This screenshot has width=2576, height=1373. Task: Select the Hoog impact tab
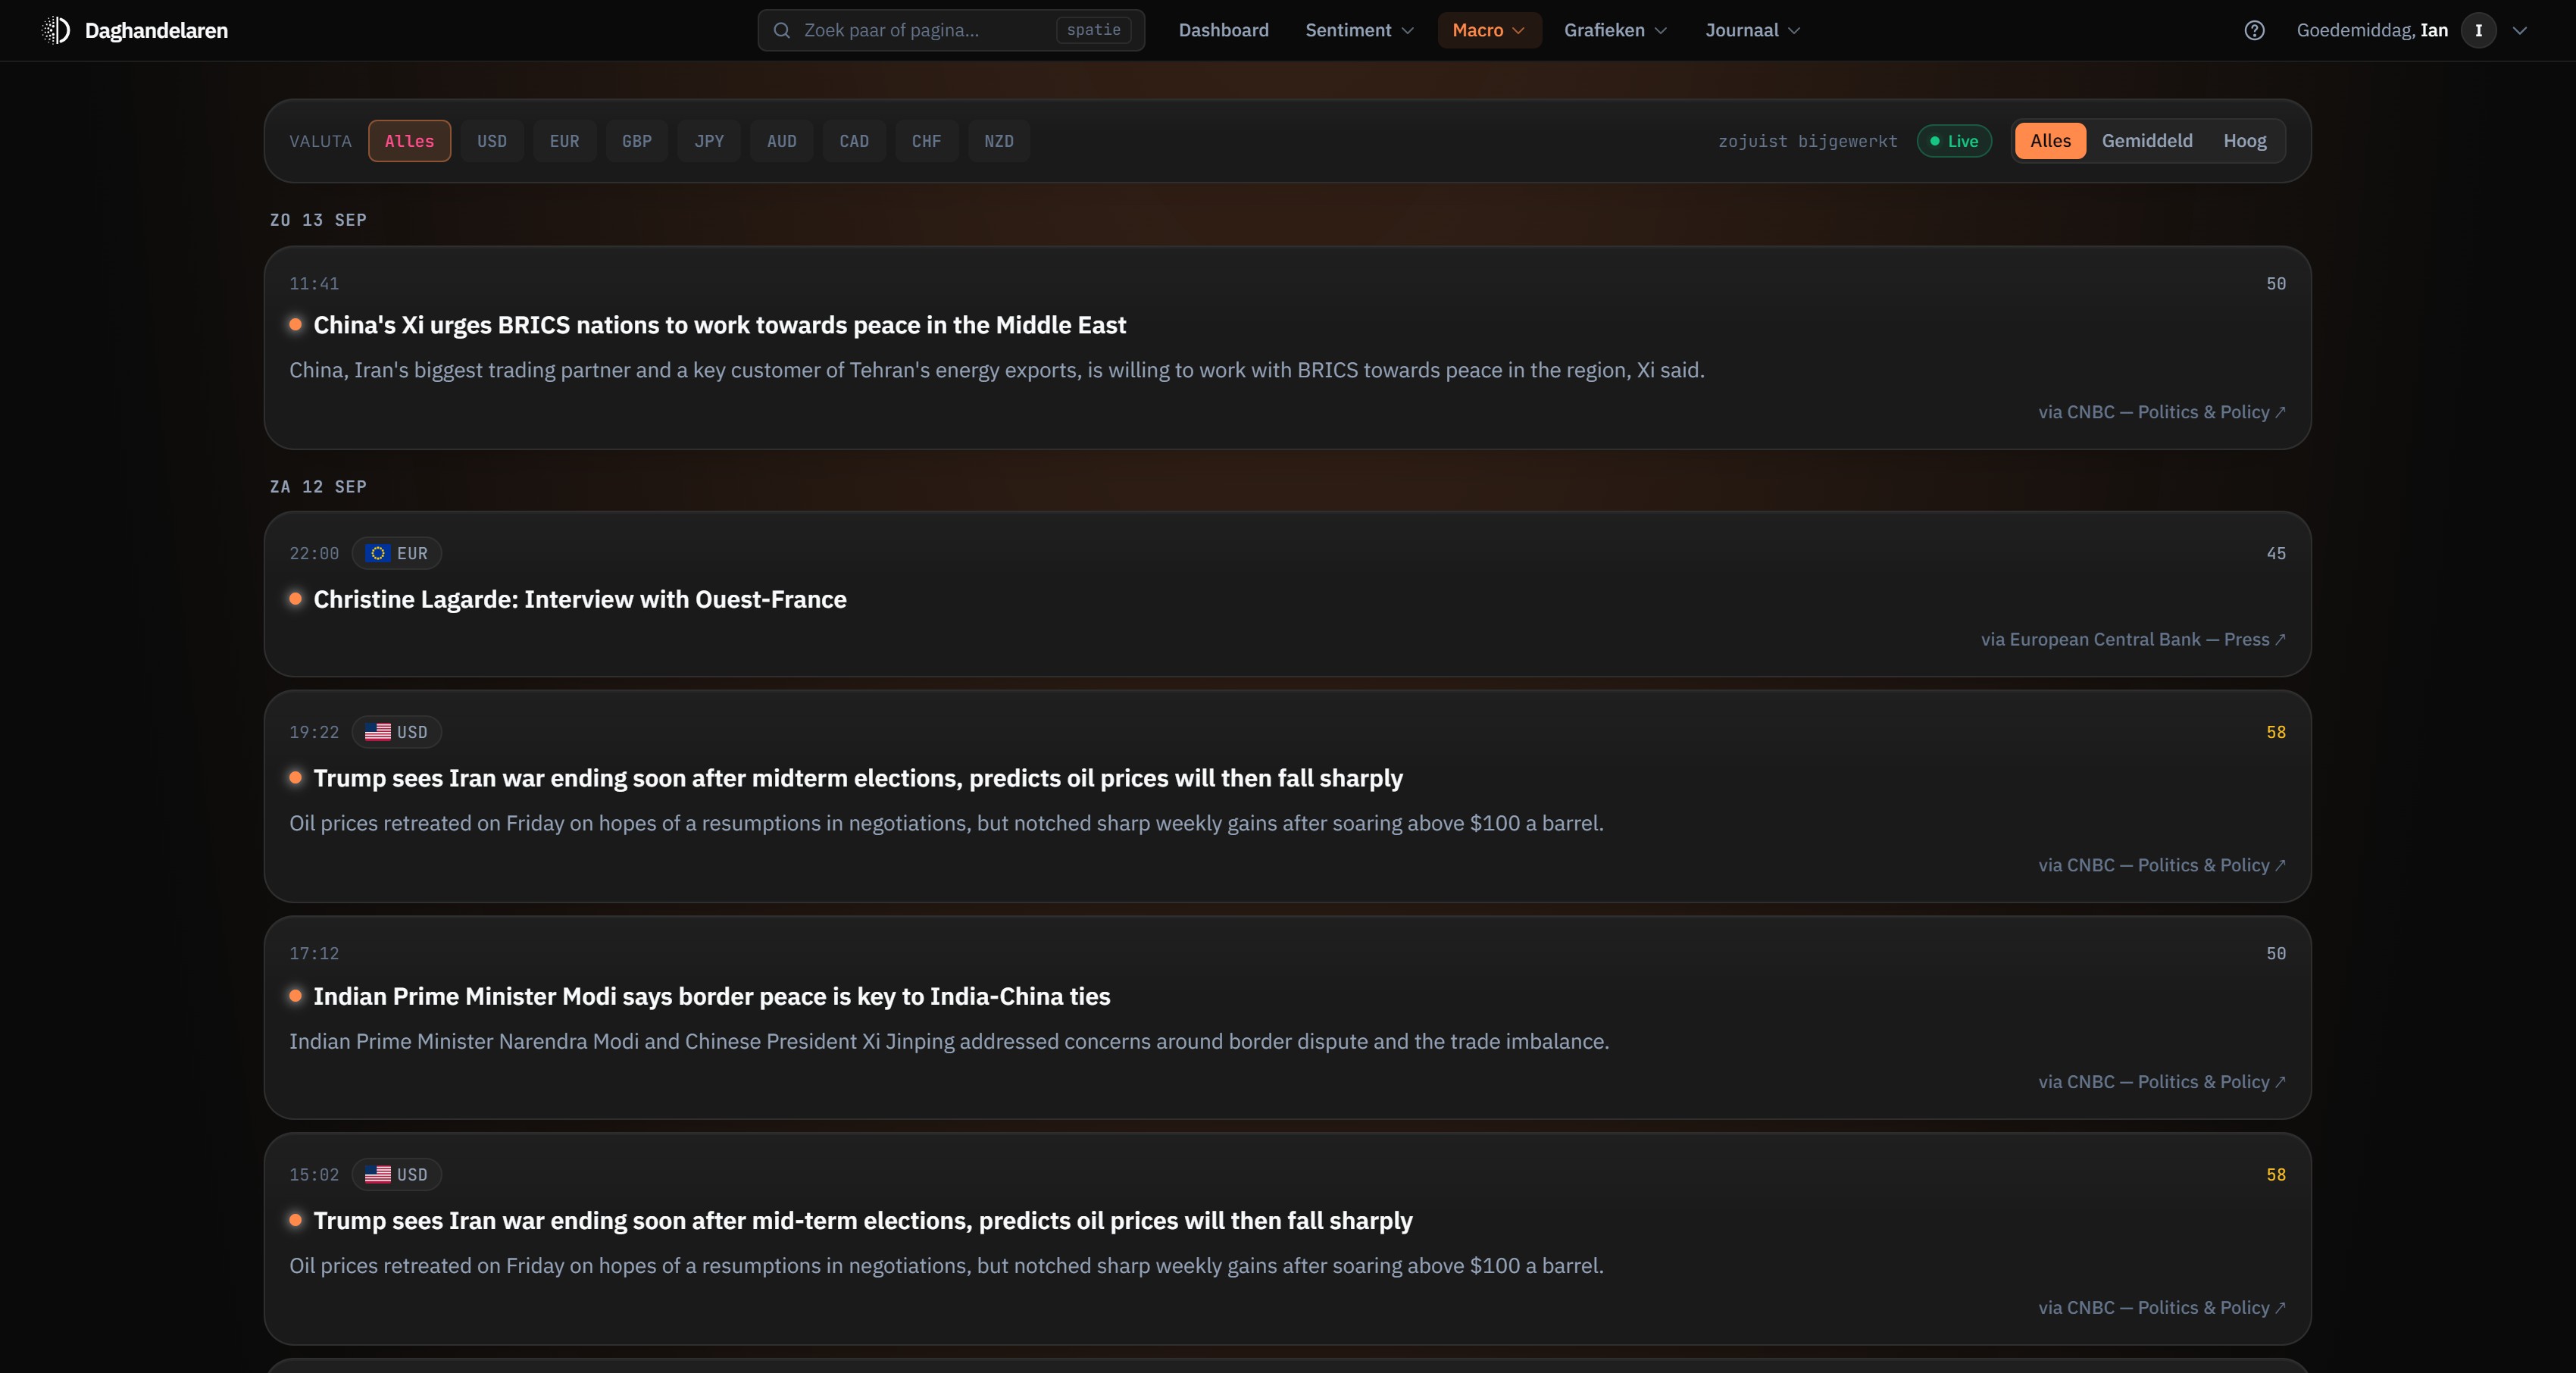[x=2245, y=141]
